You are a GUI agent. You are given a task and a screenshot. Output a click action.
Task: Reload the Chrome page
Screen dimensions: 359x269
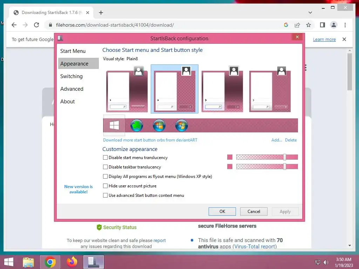[36, 25]
